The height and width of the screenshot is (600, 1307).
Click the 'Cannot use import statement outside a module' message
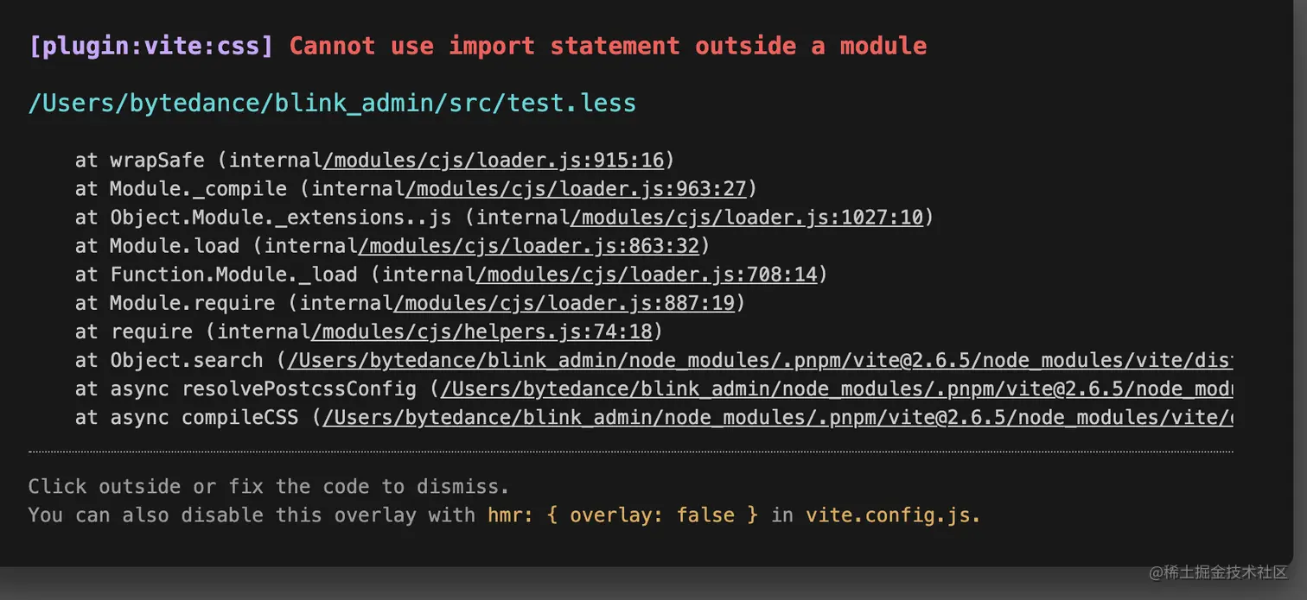coord(608,47)
